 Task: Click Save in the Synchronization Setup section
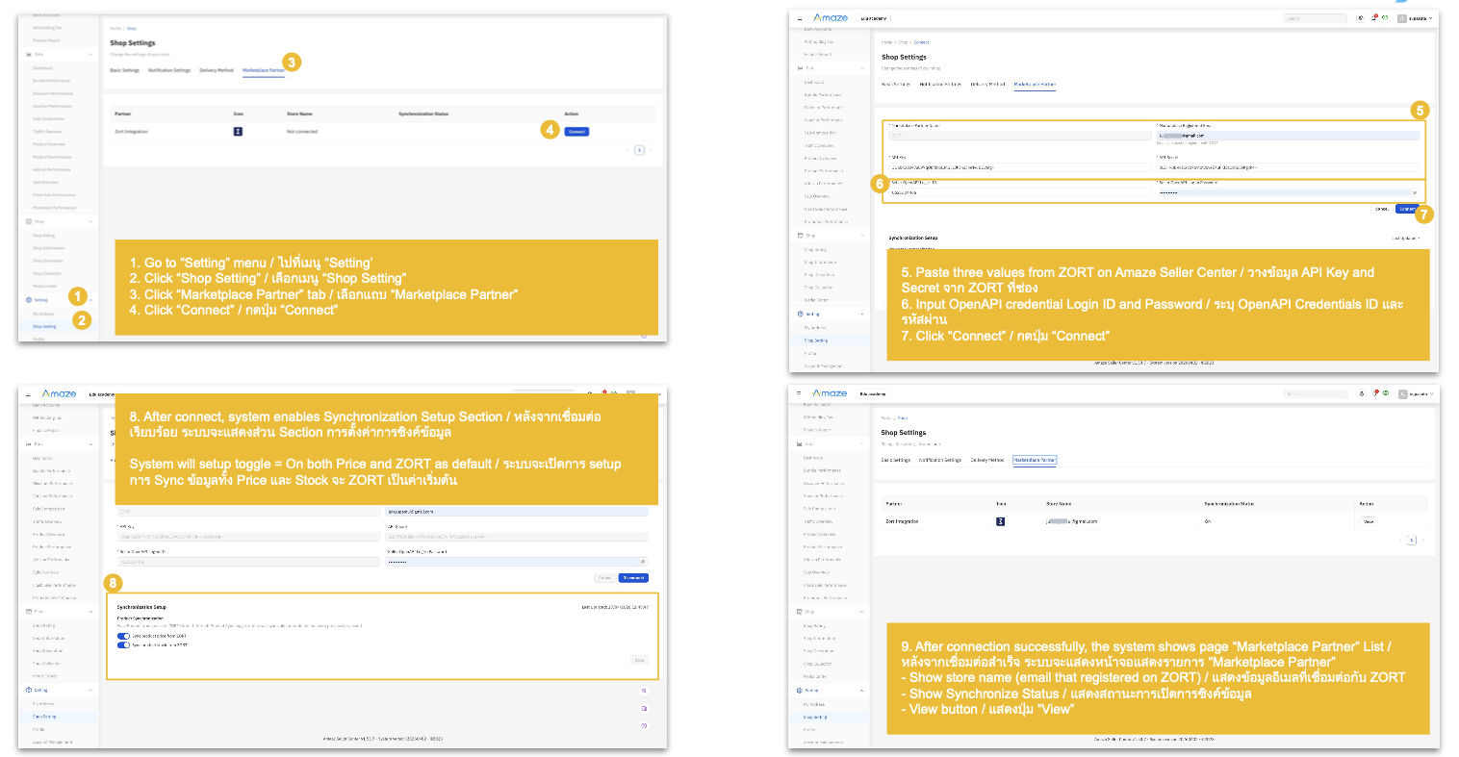tap(639, 660)
